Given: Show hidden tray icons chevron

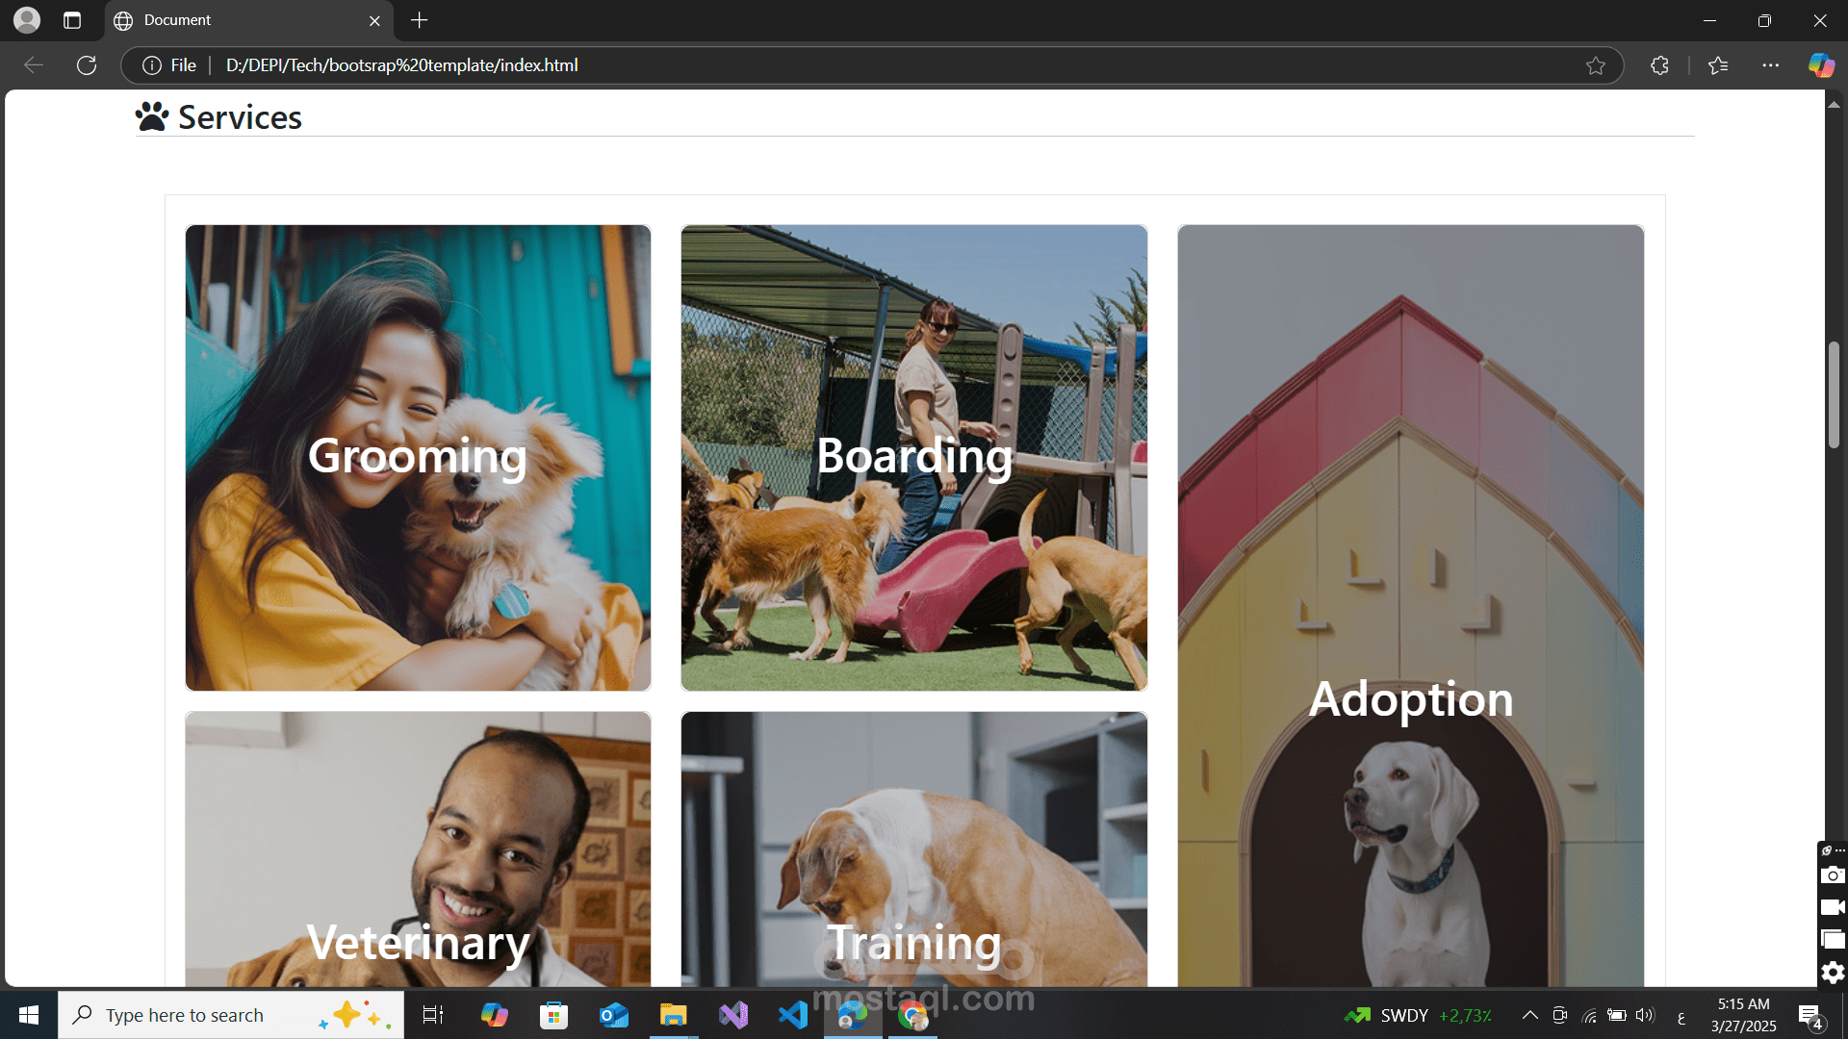Looking at the screenshot, I should coord(1529,1015).
